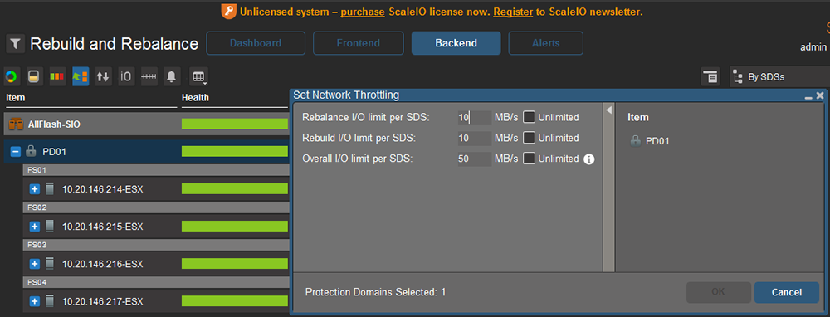Click the AllFlash-SIO system icon
The height and width of the screenshot is (317, 830).
point(17,124)
